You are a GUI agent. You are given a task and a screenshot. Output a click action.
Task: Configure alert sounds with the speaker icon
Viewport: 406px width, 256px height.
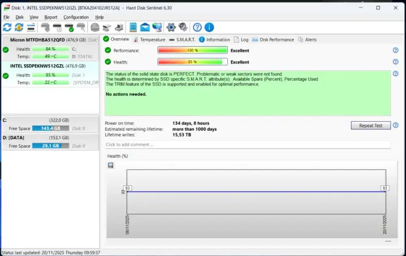pos(182,27)
